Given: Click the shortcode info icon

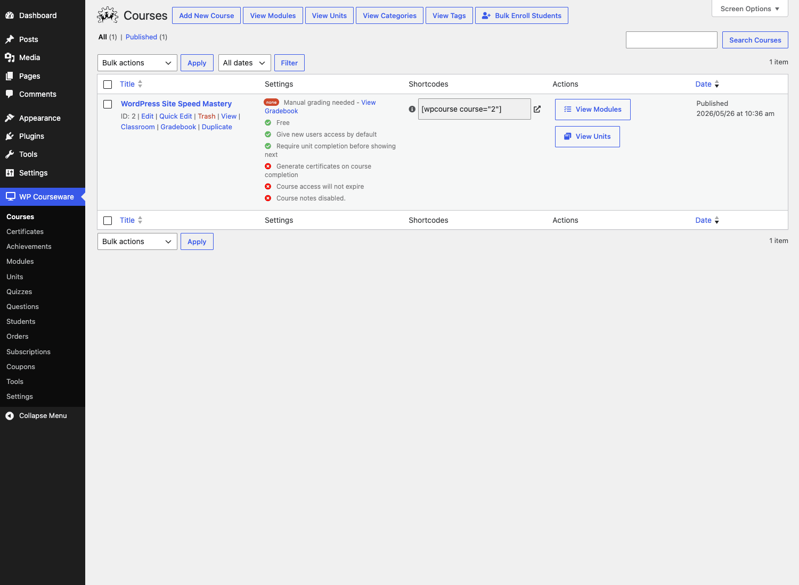Looking at the screenshot, I should pos(412,109).
